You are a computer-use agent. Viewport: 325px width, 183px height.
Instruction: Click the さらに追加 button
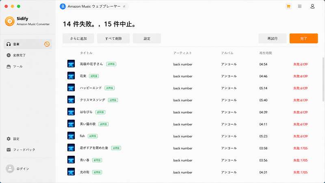[x=78, y=38]
